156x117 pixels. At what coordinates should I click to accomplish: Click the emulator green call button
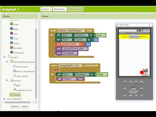click(125, 89)
